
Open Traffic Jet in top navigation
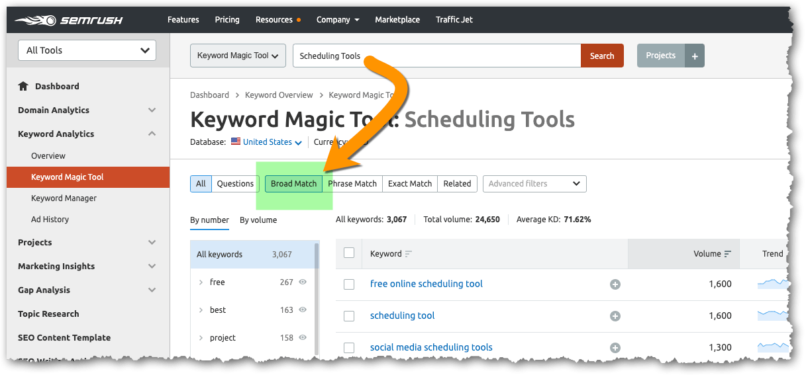tap(454, 20)
